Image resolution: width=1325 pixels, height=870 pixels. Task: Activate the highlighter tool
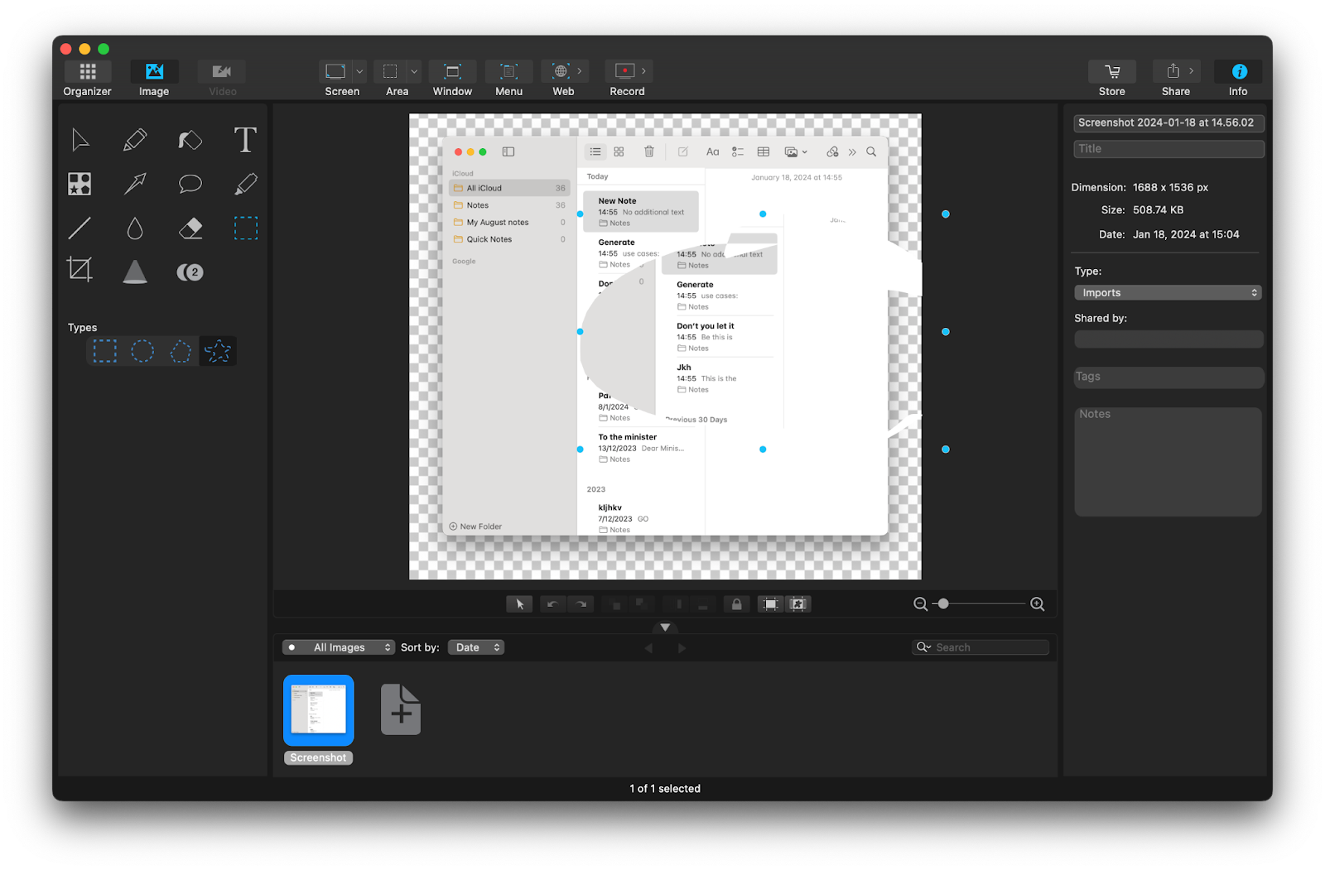click(245, 183)
